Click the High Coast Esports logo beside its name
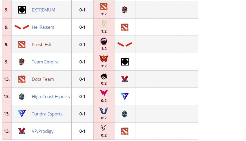This screenshot has height=141, width=246. 22,97
